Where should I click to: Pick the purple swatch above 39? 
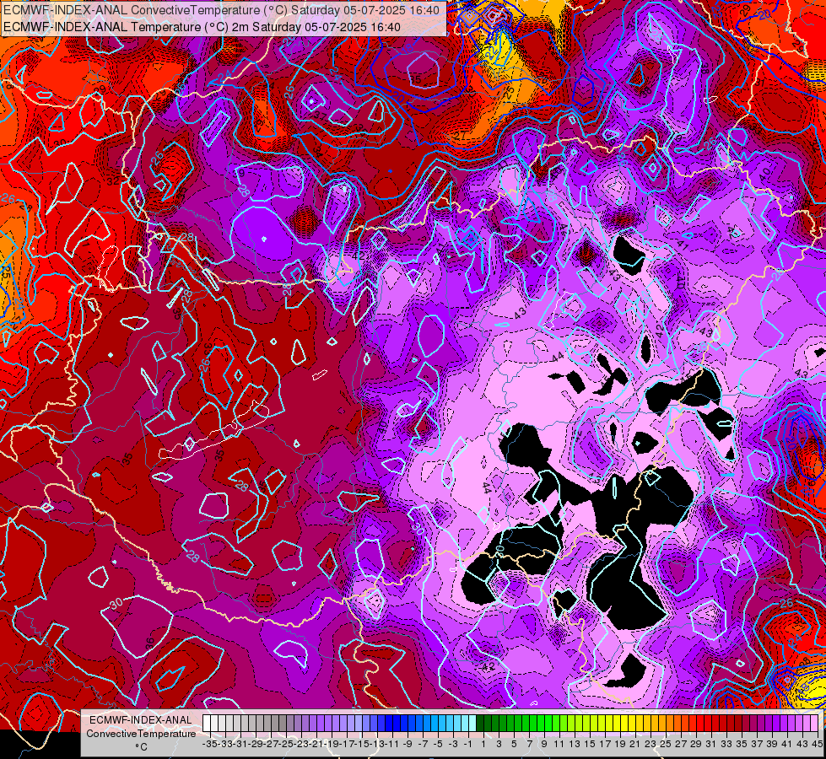click(770, 724)
